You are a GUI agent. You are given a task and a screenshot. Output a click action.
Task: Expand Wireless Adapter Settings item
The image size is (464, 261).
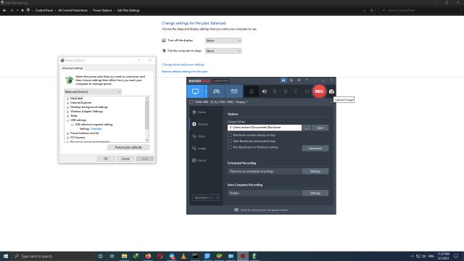67,112
